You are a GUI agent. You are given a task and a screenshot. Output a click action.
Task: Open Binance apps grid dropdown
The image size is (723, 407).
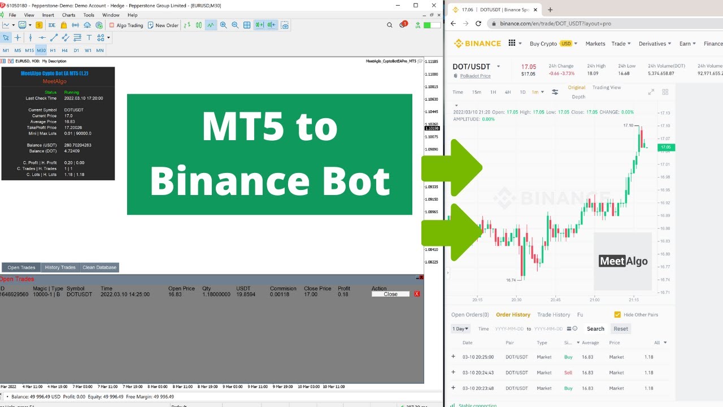514,44
